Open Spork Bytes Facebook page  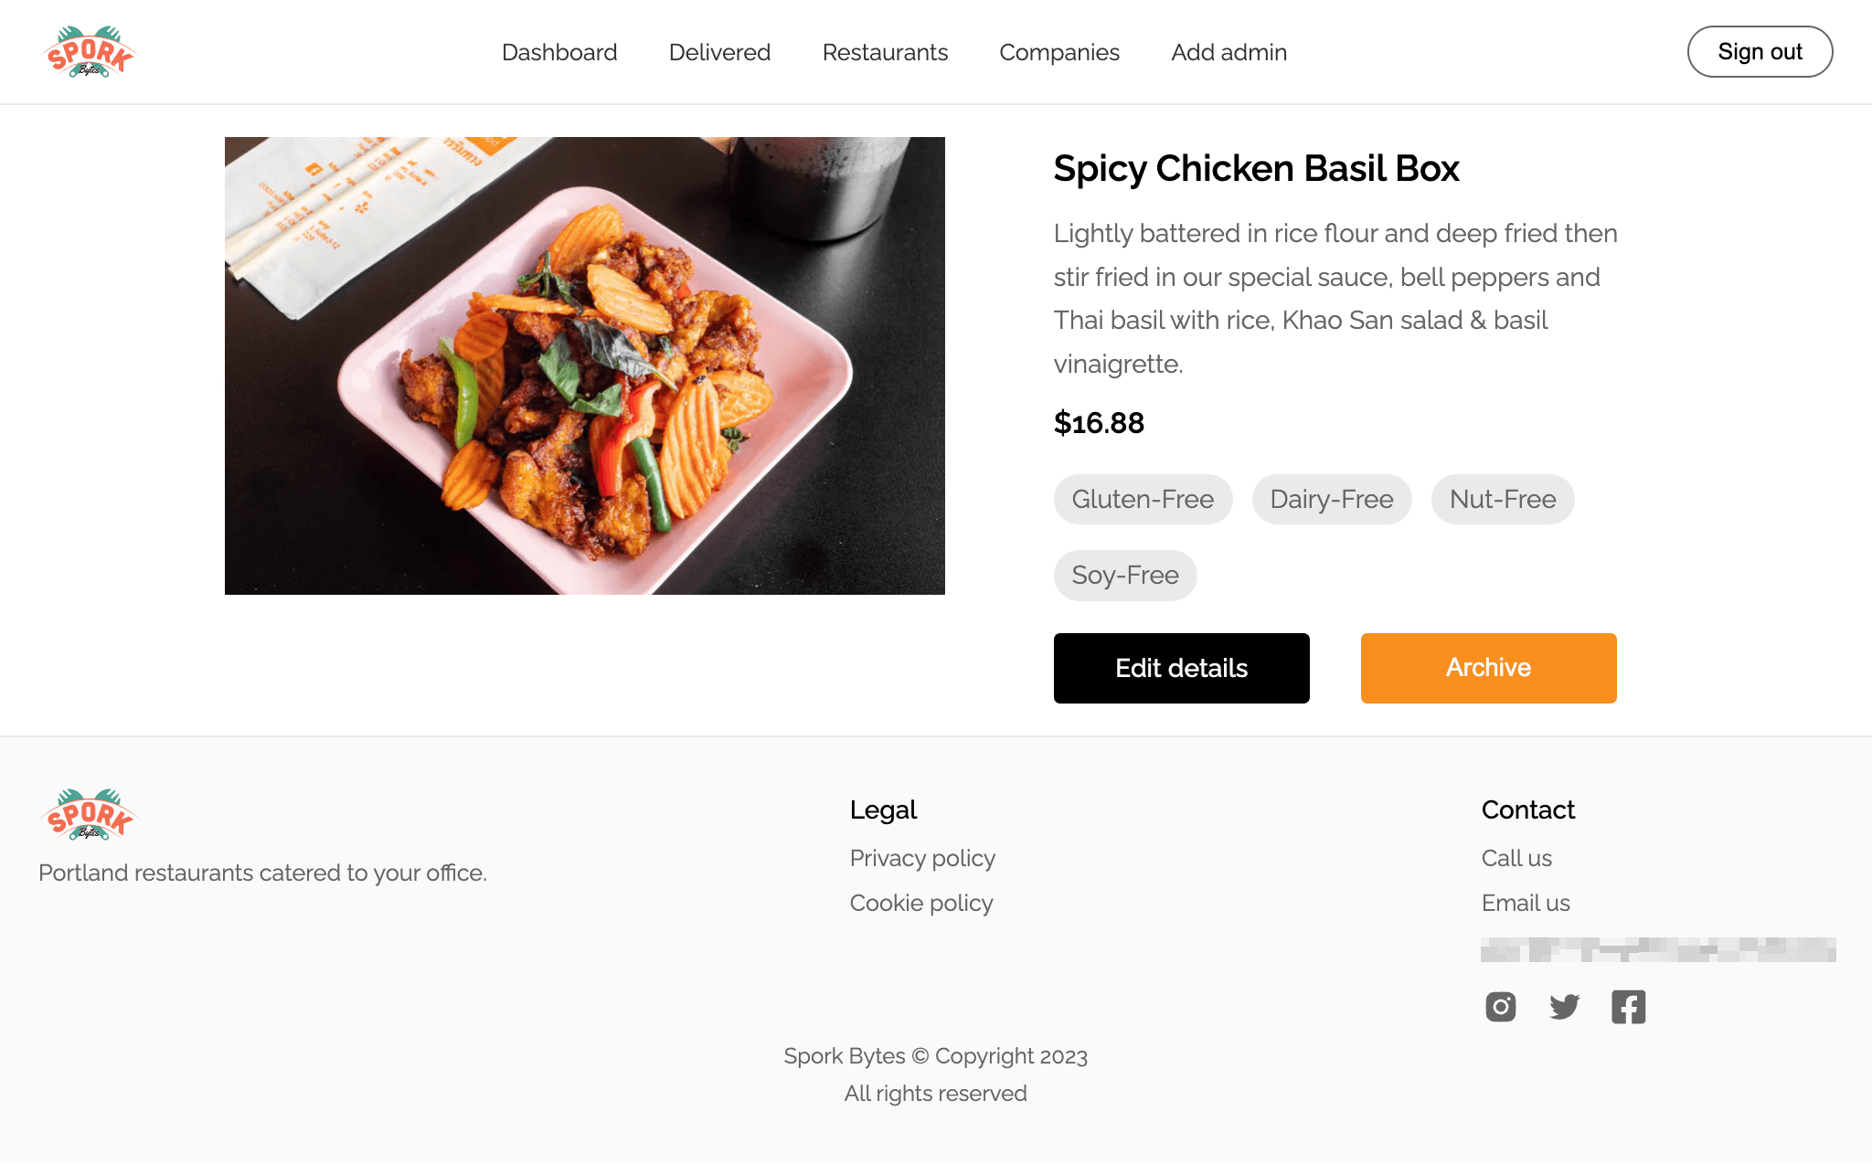coord(1628,1007)
